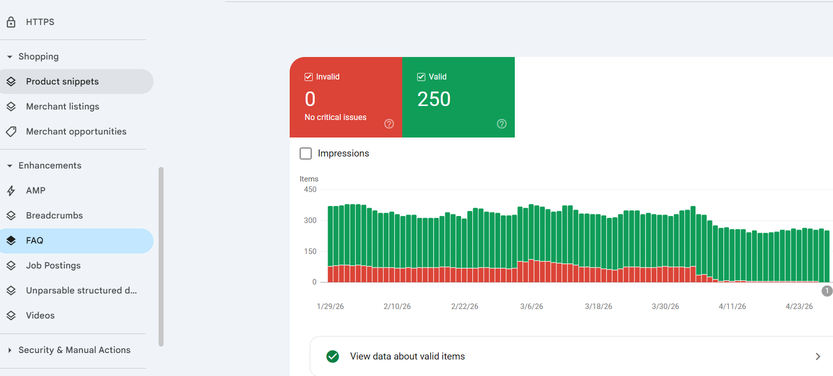Screen dimensions: 833x376
Task: Click the Job Postings layers icon
Action: point(11,265)
